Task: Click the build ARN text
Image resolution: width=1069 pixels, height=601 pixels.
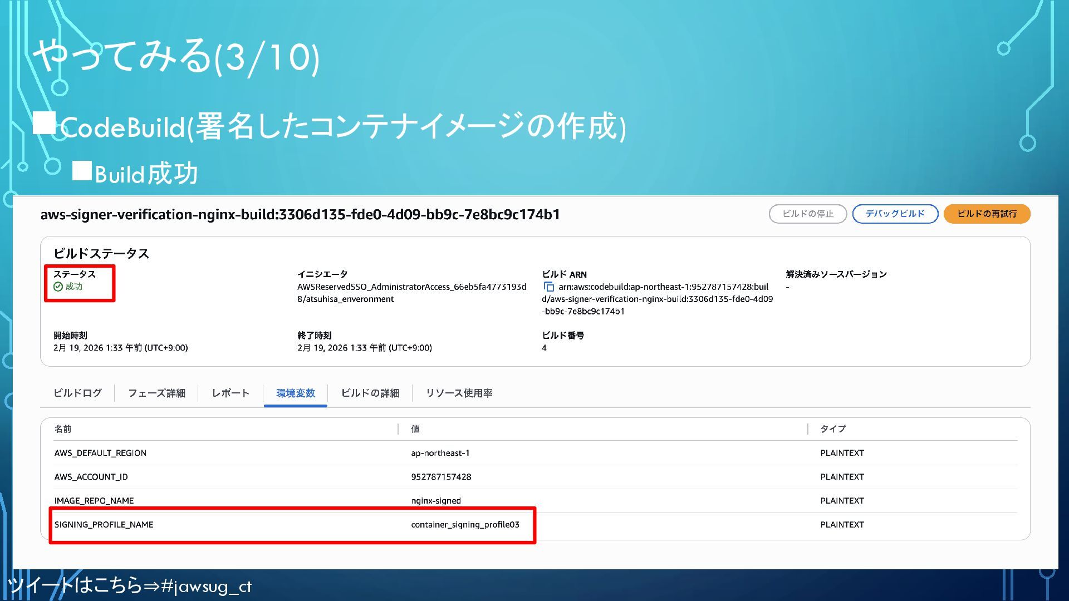Action: tap(657, 299)
